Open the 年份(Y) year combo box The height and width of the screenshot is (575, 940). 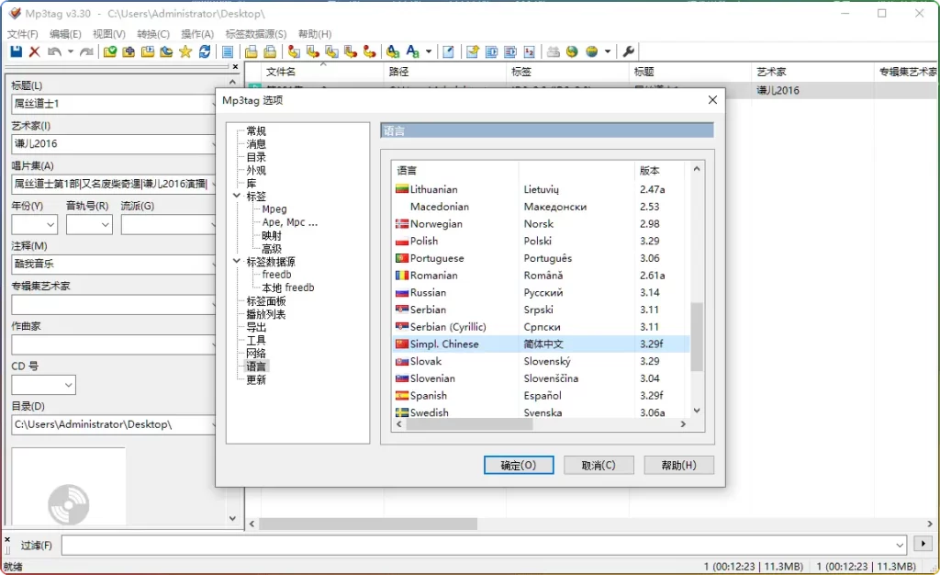(34, 225)
